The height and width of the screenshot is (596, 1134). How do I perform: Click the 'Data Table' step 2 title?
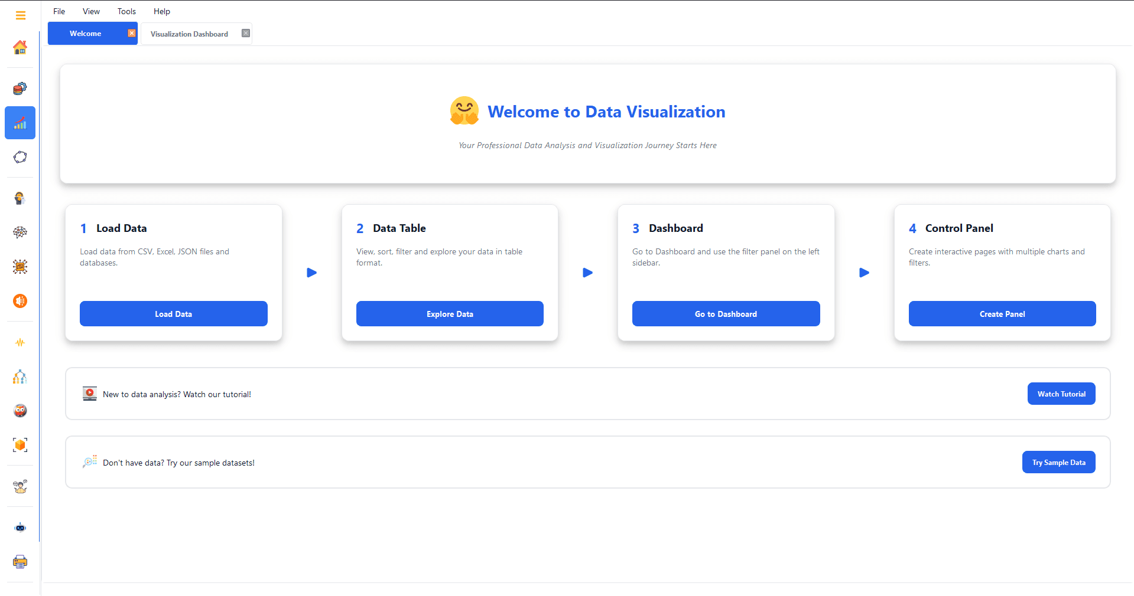point(399,228)
